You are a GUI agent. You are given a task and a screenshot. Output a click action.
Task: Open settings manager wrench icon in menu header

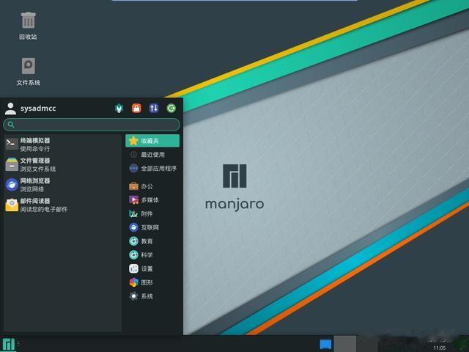(119, 108)
